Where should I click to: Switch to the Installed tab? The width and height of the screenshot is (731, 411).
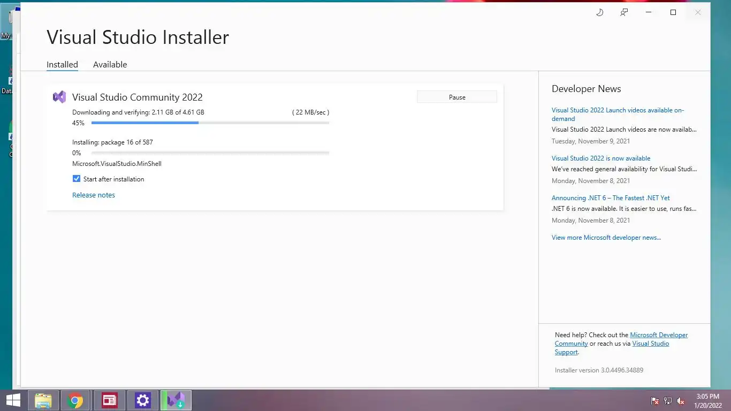tap(62, 64)
